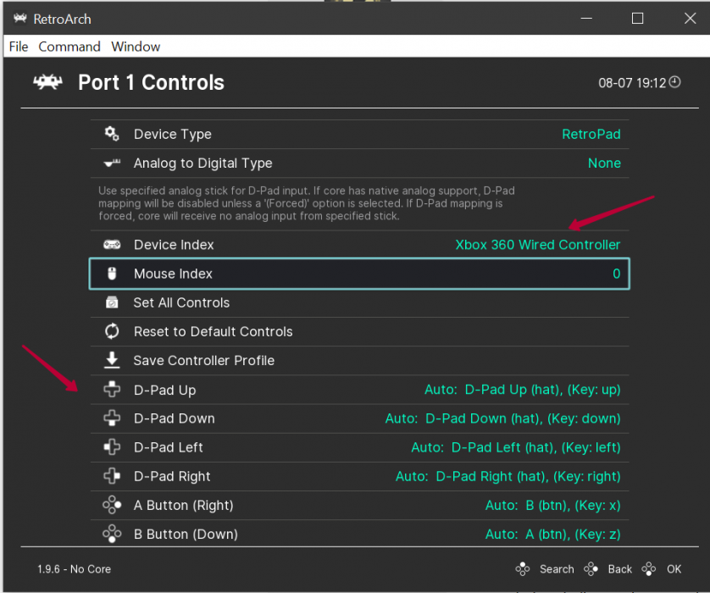Click the 08-07 19:12 date and time

point(632,83)
